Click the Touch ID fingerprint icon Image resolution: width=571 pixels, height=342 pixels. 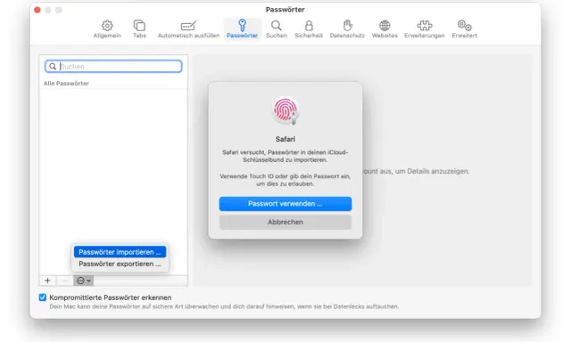click(x=285, y=110)
